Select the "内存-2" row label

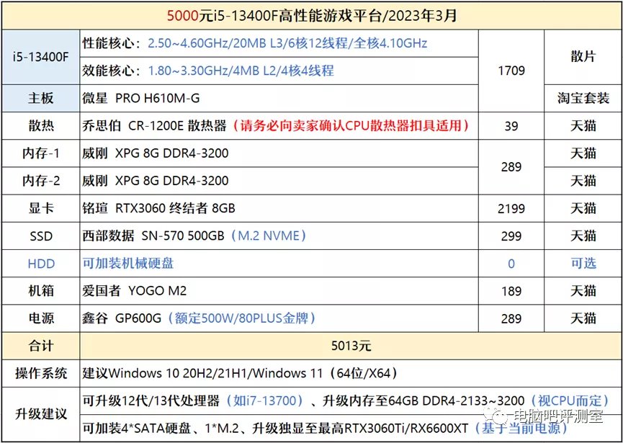tap(40, 181)
